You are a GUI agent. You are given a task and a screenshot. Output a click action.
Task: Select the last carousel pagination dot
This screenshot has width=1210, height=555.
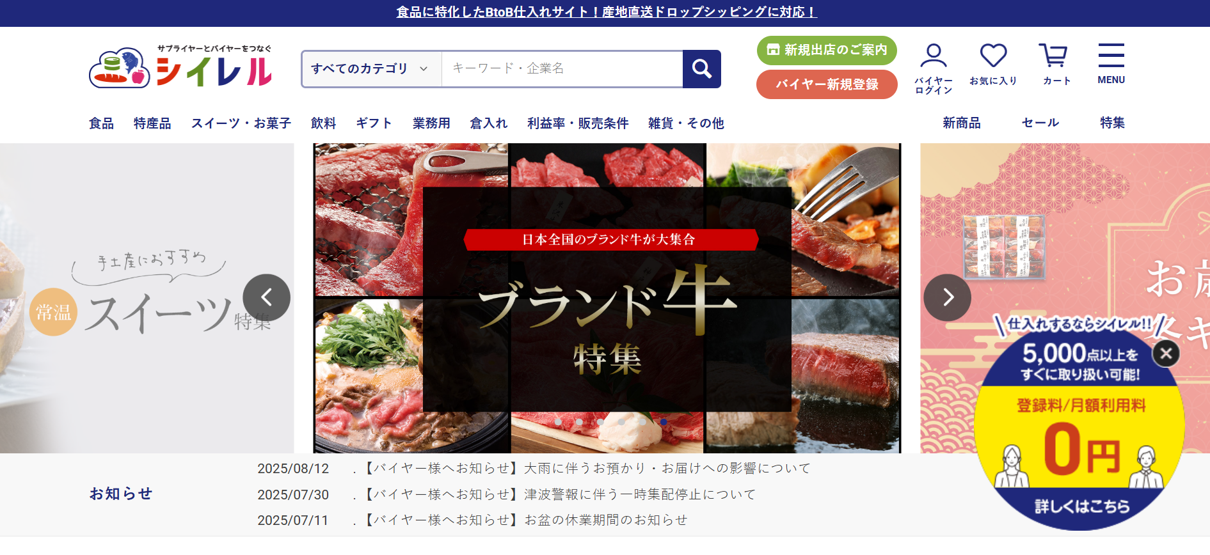[x=664, y=422]
